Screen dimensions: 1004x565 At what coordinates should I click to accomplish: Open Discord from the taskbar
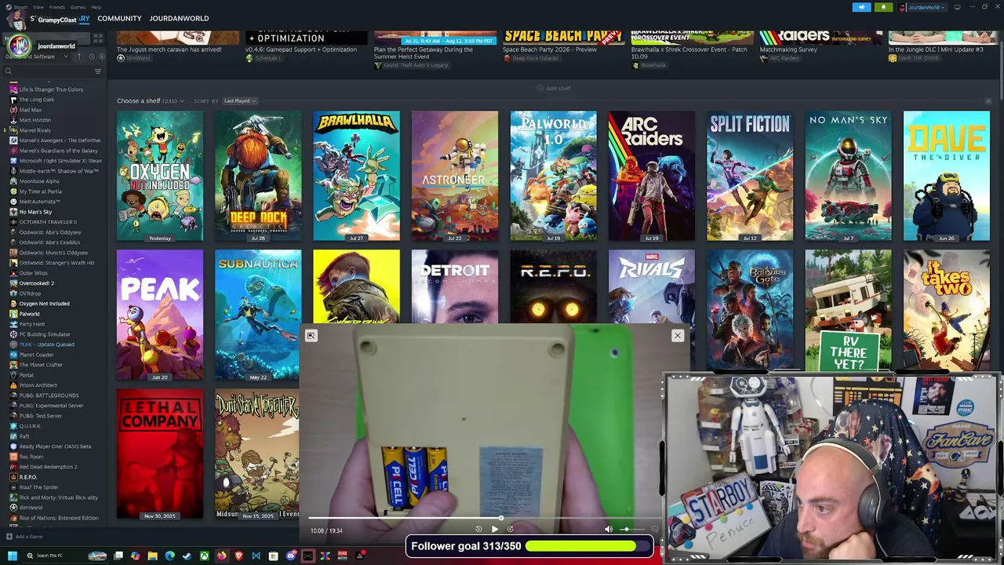tap(291, 556)
